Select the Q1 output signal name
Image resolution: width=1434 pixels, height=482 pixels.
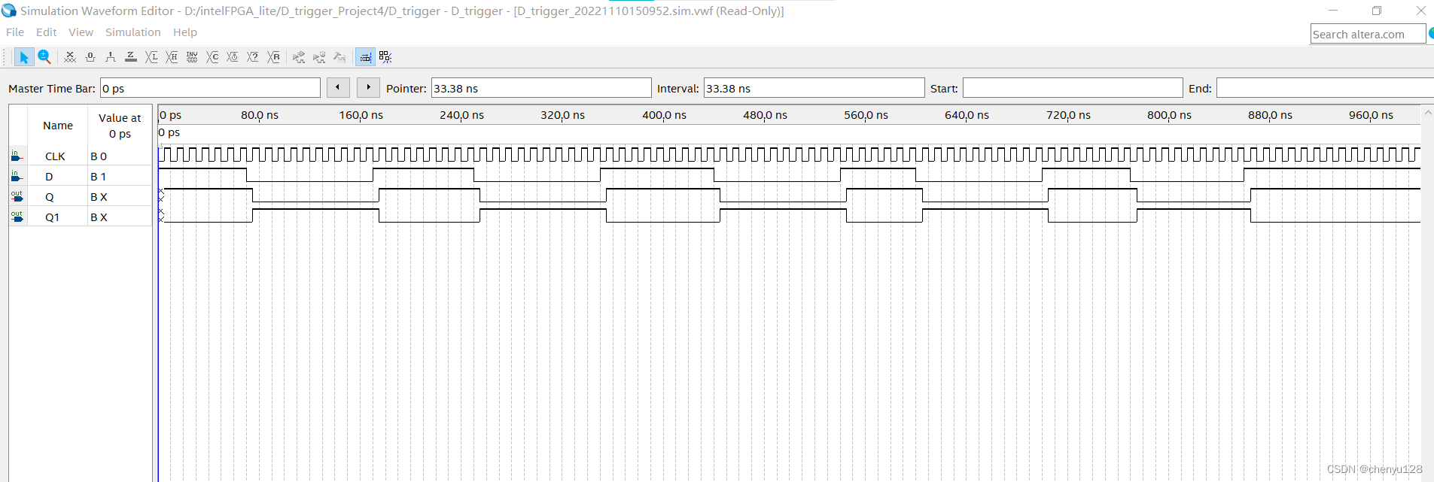coord(52,217)
